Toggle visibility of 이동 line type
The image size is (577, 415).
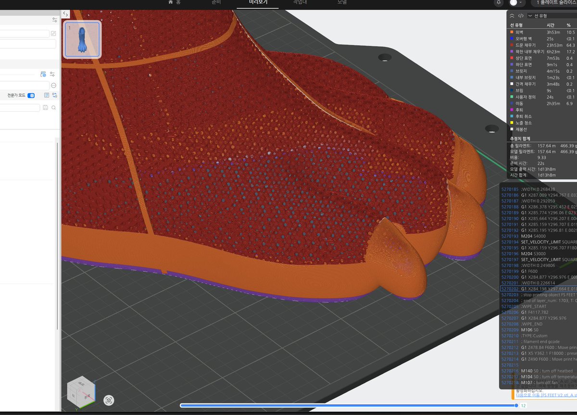coord(542,103)
